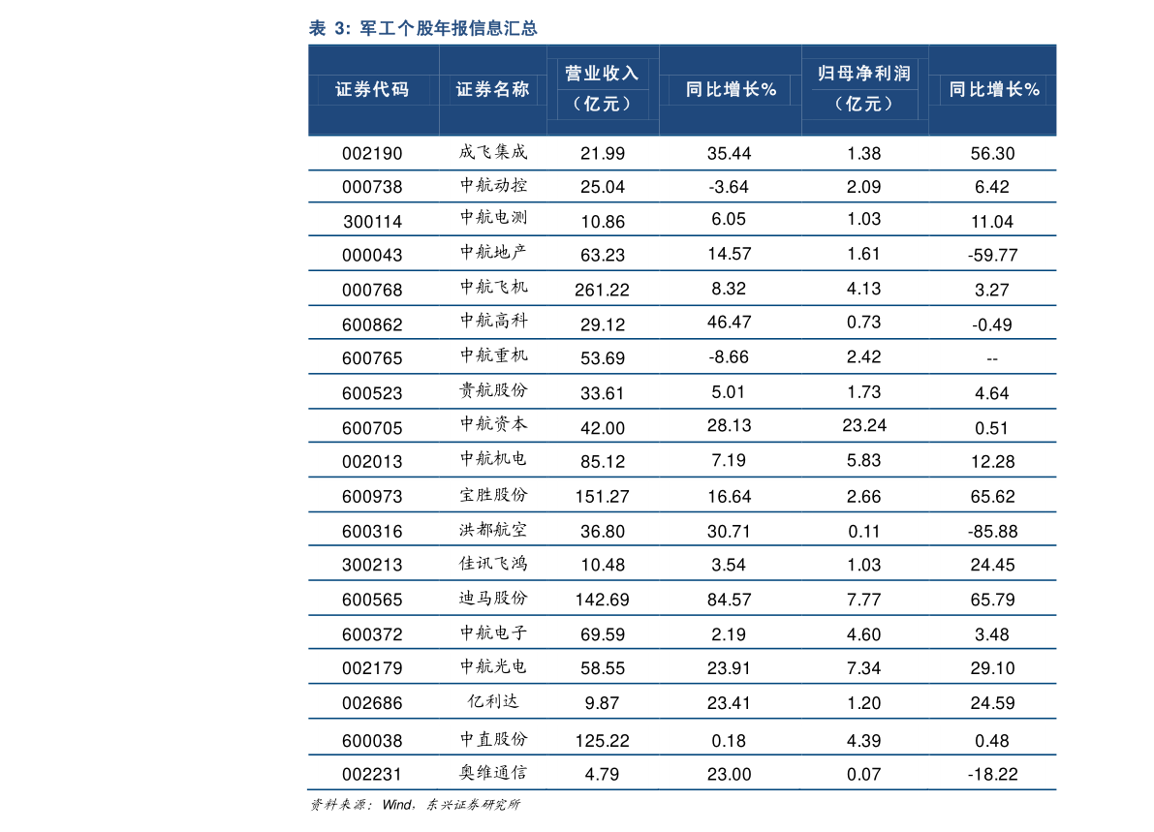The image size is (1154, 832).
Task: Click the stock name 亿利达
Action: point(493,701)
